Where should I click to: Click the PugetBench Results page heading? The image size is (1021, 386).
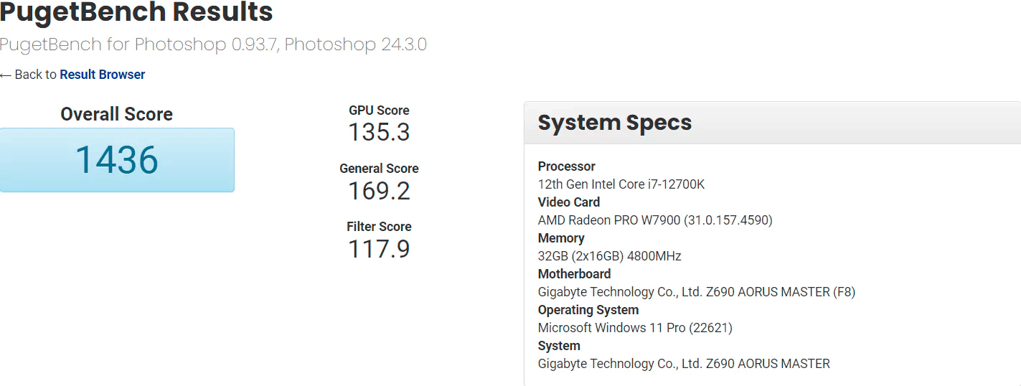click(136, 12)
